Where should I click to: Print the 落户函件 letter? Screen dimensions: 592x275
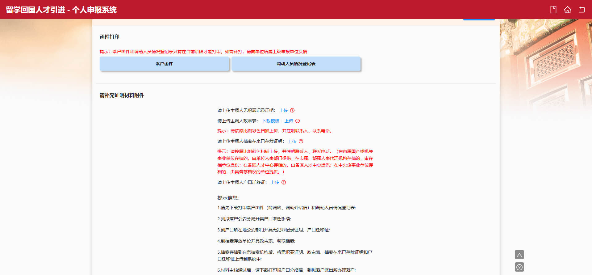point(164,64)
